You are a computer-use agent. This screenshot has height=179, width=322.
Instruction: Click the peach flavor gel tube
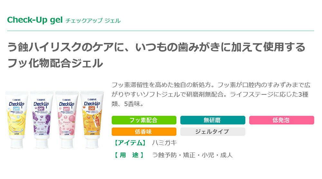67,120
